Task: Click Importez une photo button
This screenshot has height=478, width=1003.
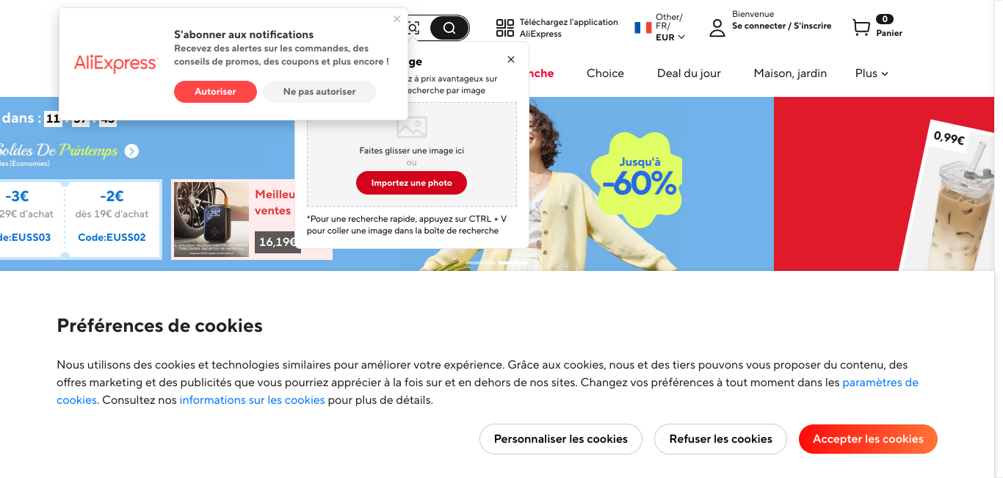Action: pos(411,183)
